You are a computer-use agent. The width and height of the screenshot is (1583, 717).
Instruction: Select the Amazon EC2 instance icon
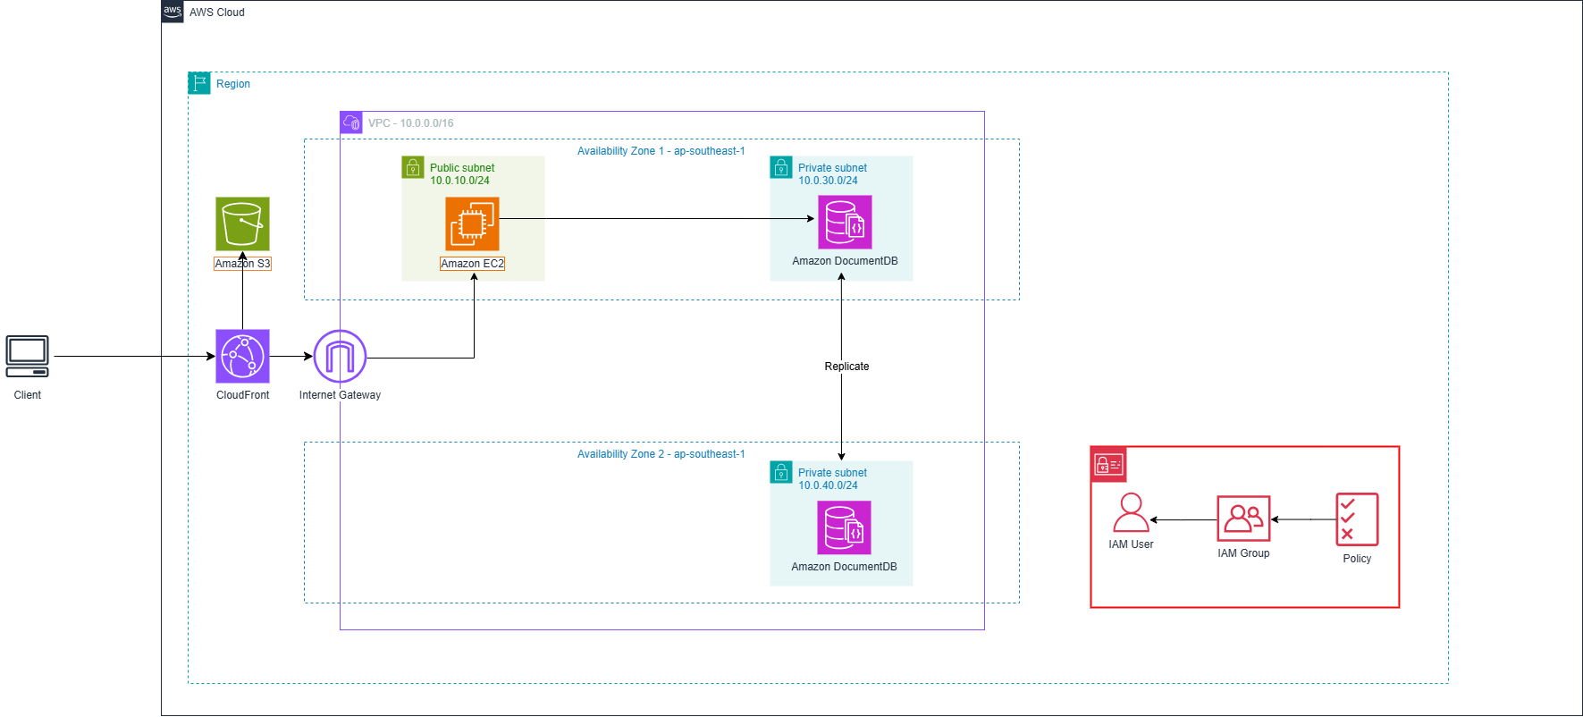click(472, 224)
